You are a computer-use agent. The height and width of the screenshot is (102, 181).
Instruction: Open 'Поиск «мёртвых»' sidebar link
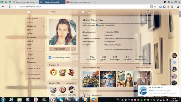(34, 78)
